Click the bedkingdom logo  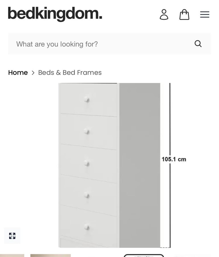point(55,14)
